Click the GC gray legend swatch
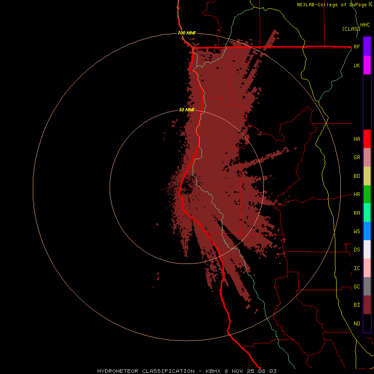The image size is (374, 374). 367,286
